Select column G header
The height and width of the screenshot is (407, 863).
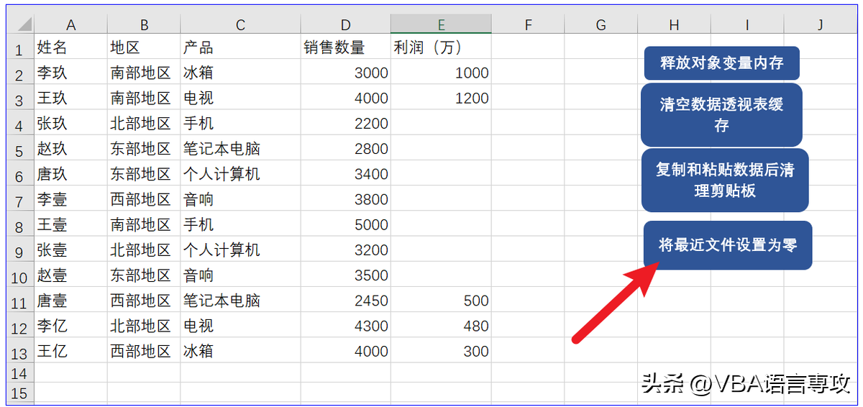point(601,25)
